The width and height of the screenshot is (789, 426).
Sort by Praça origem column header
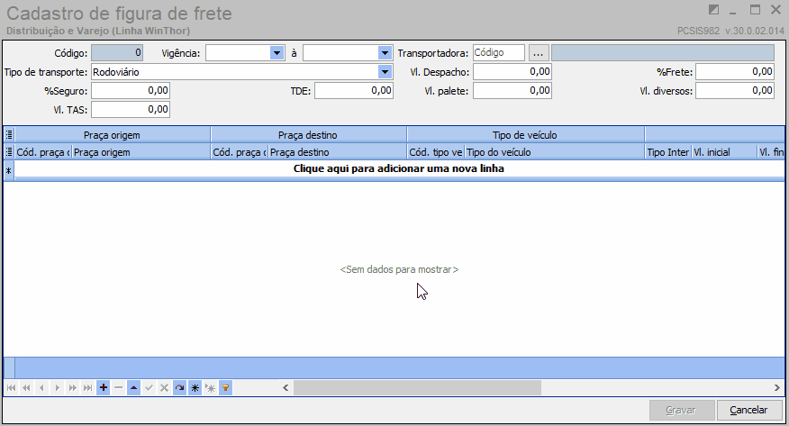(141, 152)
